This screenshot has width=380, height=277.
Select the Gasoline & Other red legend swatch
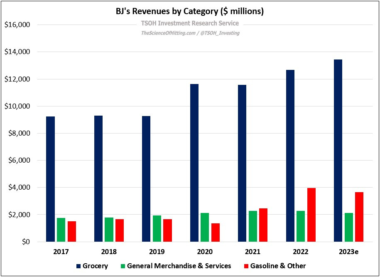(246, 266)
